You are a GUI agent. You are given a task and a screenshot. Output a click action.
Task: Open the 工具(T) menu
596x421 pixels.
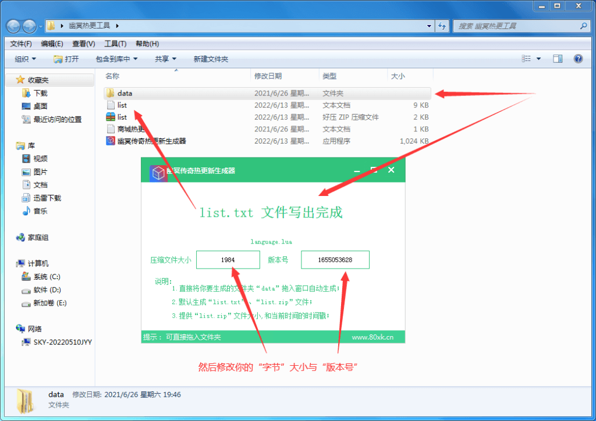[115, 44]
